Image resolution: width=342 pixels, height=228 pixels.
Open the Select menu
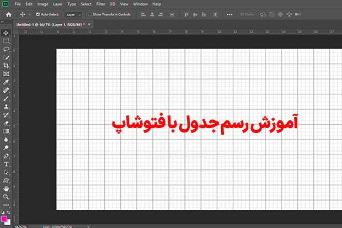click(86, 4)
